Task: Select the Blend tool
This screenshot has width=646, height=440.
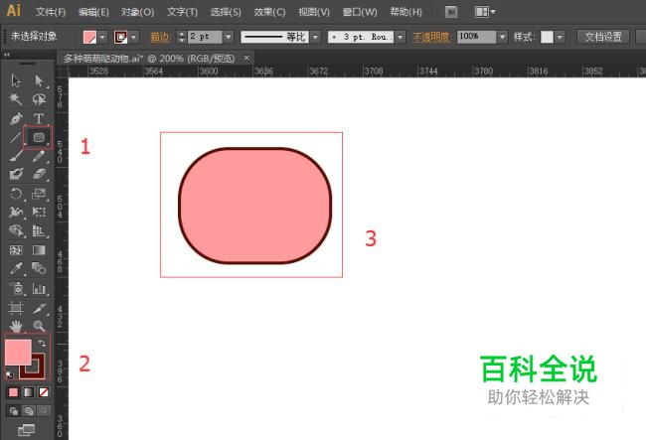Action: click(39, 268)
